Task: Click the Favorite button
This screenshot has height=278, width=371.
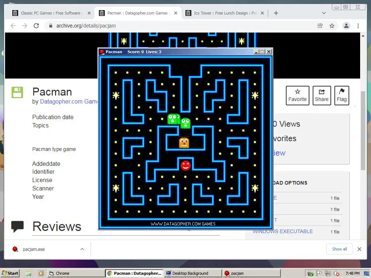Action: pyautogui.click(x=297, y=96)
